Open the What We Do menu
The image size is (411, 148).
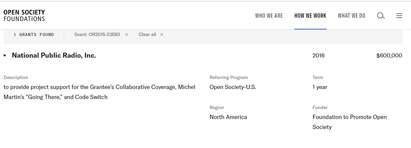(352, 16)
